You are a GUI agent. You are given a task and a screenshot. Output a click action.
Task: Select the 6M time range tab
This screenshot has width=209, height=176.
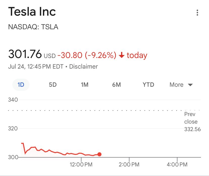pos(117,85)
